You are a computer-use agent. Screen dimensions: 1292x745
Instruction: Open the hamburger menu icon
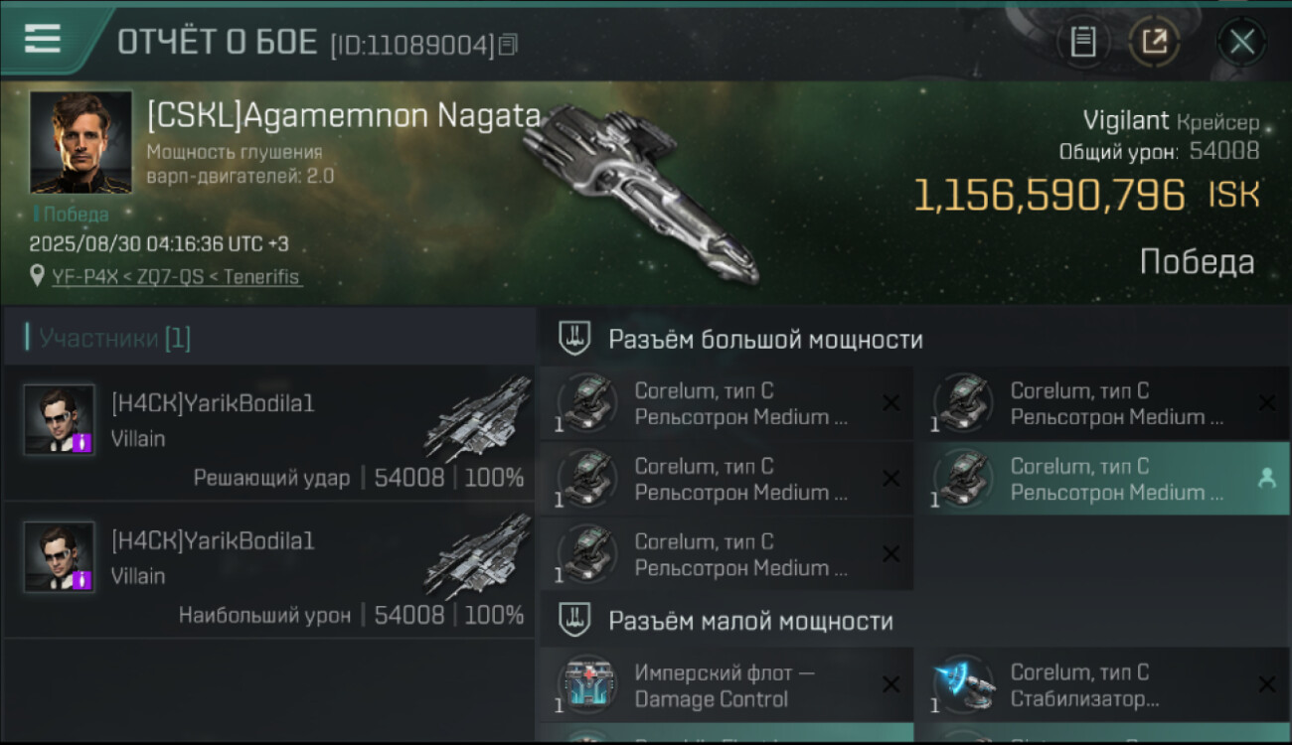(x=43, y=40)
